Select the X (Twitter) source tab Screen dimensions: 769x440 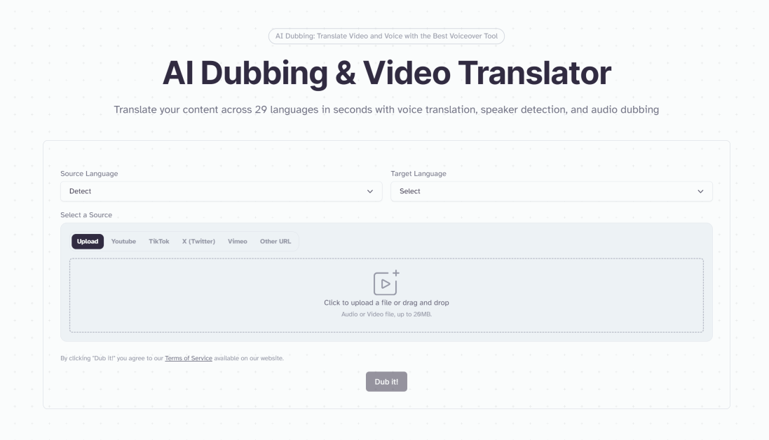198,241
